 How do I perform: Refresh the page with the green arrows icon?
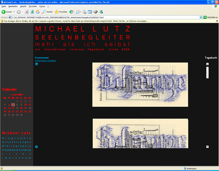point(32,12)
